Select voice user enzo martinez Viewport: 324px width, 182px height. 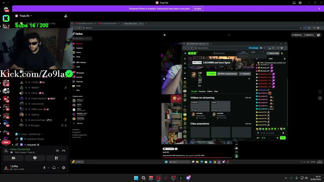pyautogui.click(x=43, y=120)
